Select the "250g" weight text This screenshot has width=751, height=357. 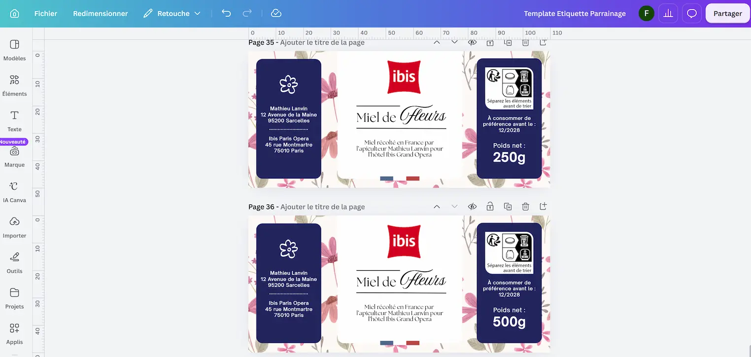pos(509,157)
